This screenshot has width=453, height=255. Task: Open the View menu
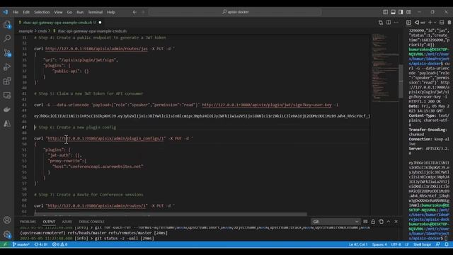coord(58,12)
